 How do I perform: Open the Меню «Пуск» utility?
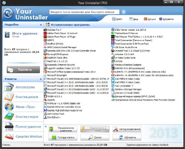point(23,107)
